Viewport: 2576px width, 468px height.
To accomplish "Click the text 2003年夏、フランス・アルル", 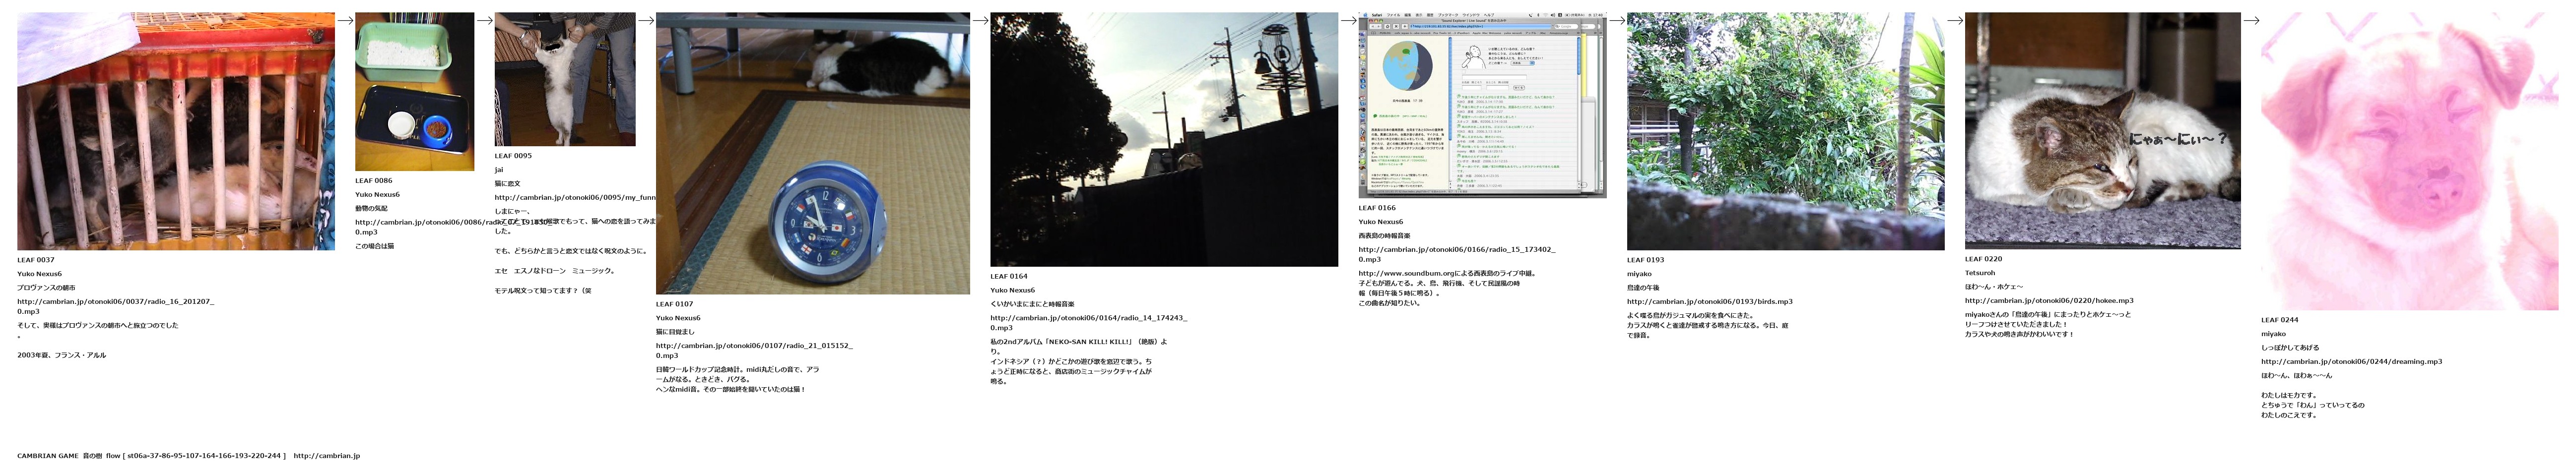I will point(61,355).
